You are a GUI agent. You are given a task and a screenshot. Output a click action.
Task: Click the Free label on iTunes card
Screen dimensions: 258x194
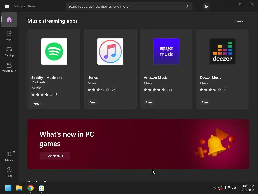pos(92,102)
